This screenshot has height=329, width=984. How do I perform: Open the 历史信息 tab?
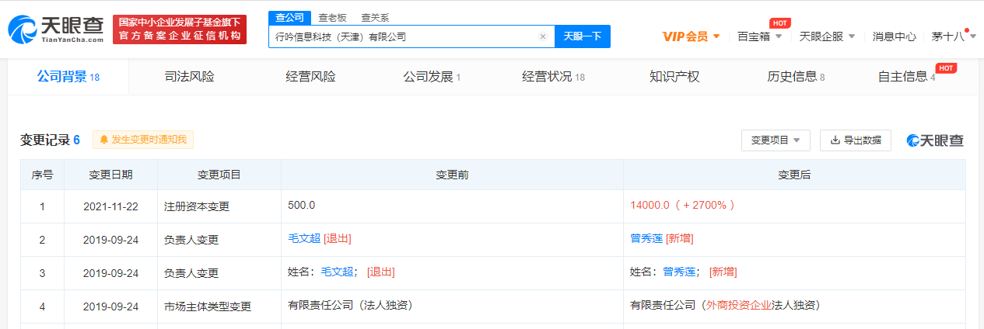tap(796, 76)
